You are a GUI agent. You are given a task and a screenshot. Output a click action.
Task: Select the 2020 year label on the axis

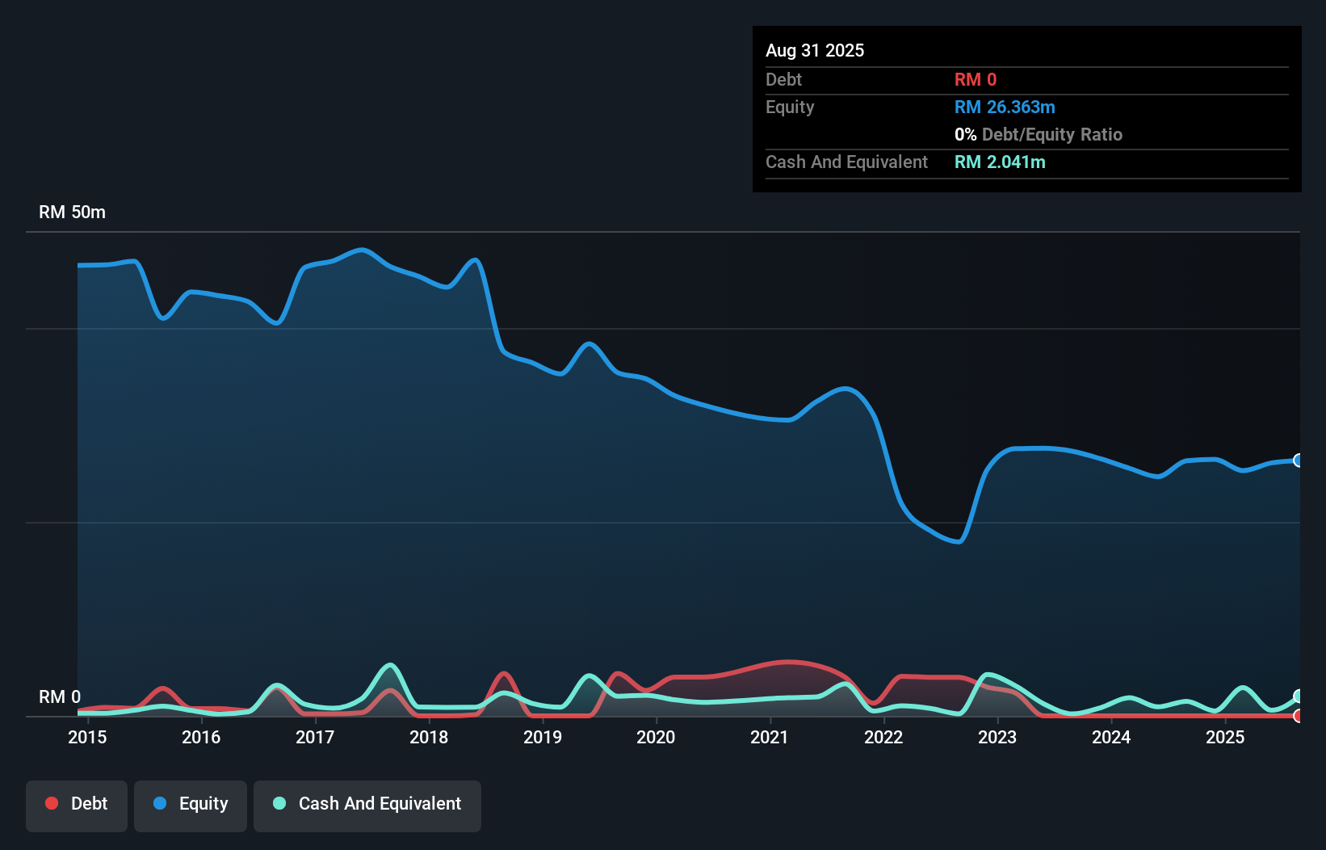[656, 737]
